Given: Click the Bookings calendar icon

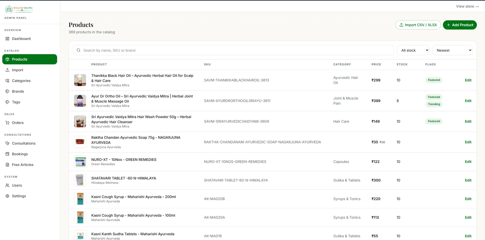Looking at the screenshot, I should [7, 154].
